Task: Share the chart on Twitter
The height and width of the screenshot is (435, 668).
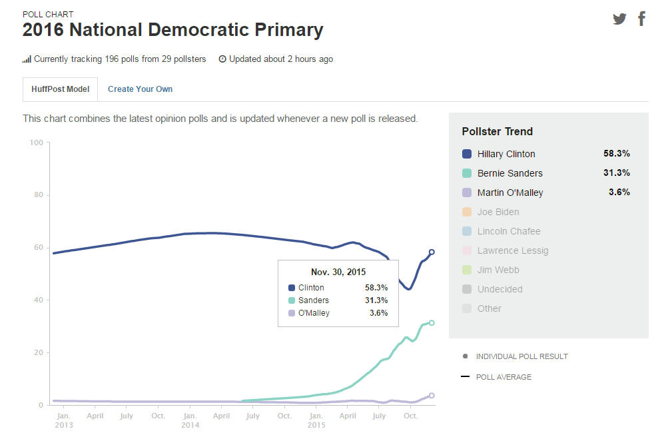Action: pyautogui.click(x=619, y=19)
